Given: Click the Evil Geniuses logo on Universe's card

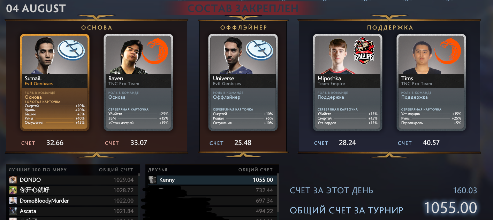Looking at the screenshot, I should (x=259, y=50).
